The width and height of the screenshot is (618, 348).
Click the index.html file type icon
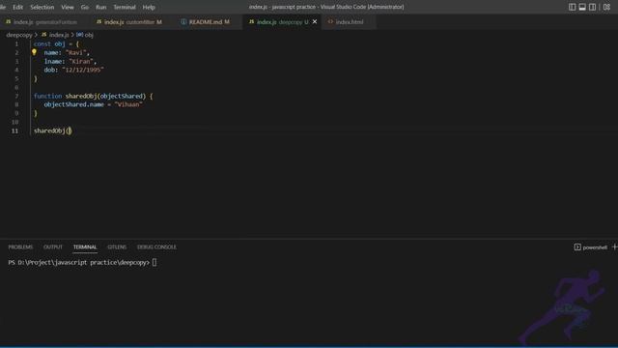330,21
